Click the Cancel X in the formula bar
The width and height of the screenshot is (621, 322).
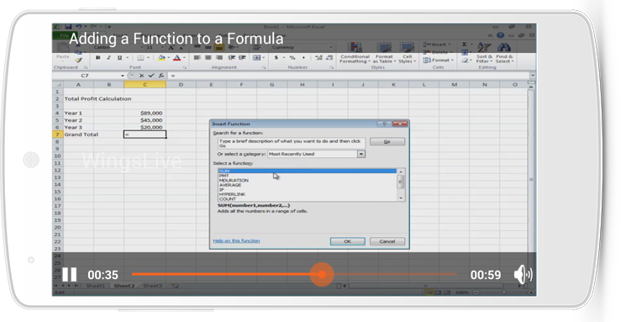click(141, 76)
